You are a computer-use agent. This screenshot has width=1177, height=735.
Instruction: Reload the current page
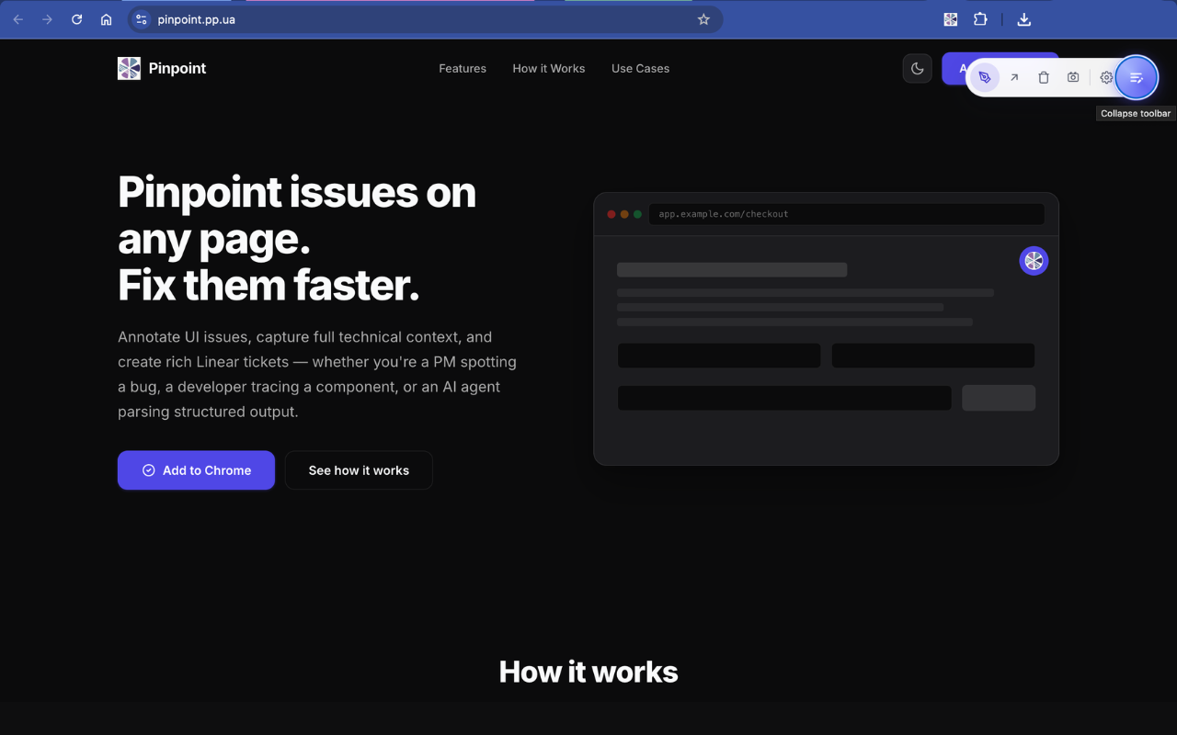[x=77, y=19]
